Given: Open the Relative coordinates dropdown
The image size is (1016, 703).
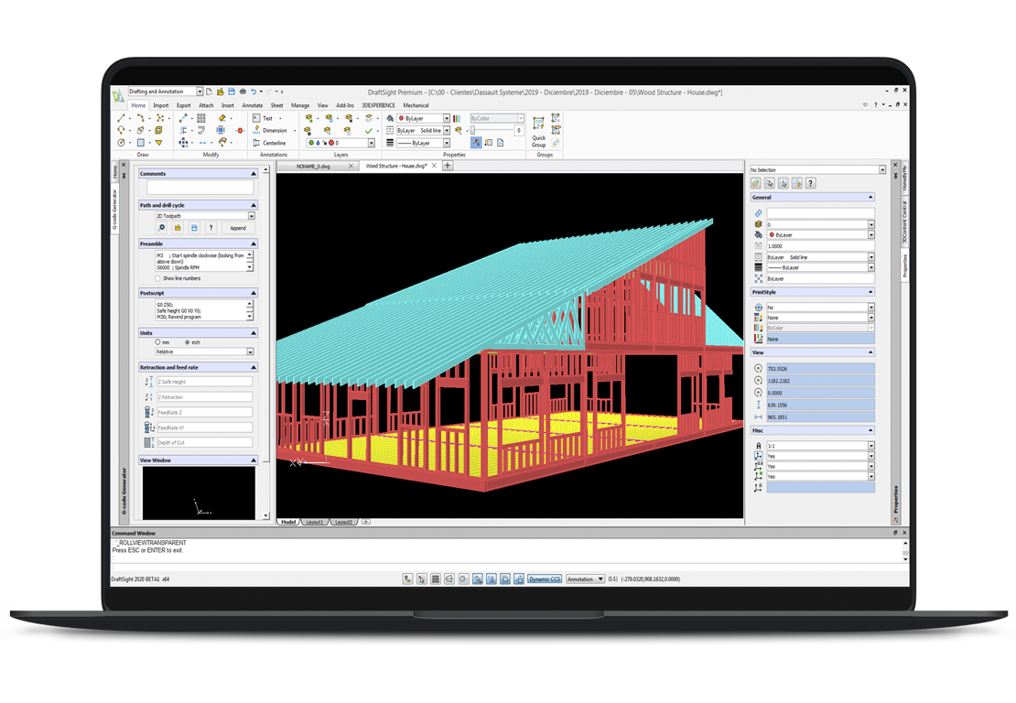Looking at the screenshot, I should [250, 351].
